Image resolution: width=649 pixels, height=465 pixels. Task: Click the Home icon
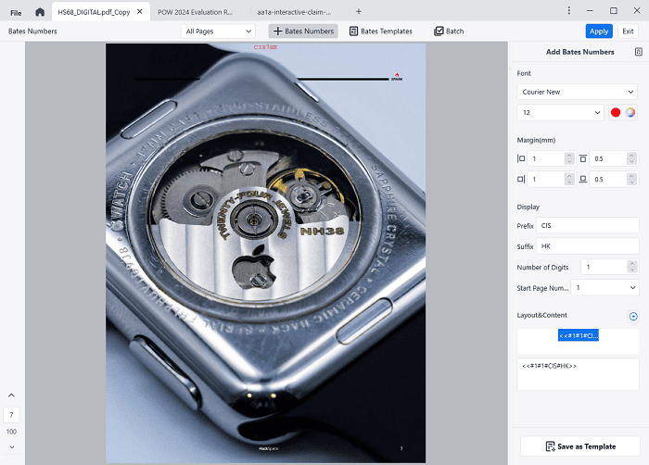click(39, 11)
